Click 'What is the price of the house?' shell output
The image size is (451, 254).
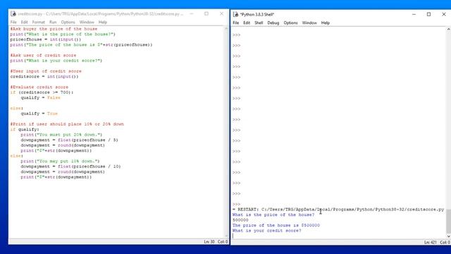(x=273, y=214)
